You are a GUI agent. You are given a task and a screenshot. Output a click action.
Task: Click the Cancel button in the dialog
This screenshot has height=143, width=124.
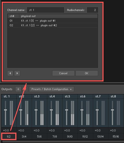point(63,73)
